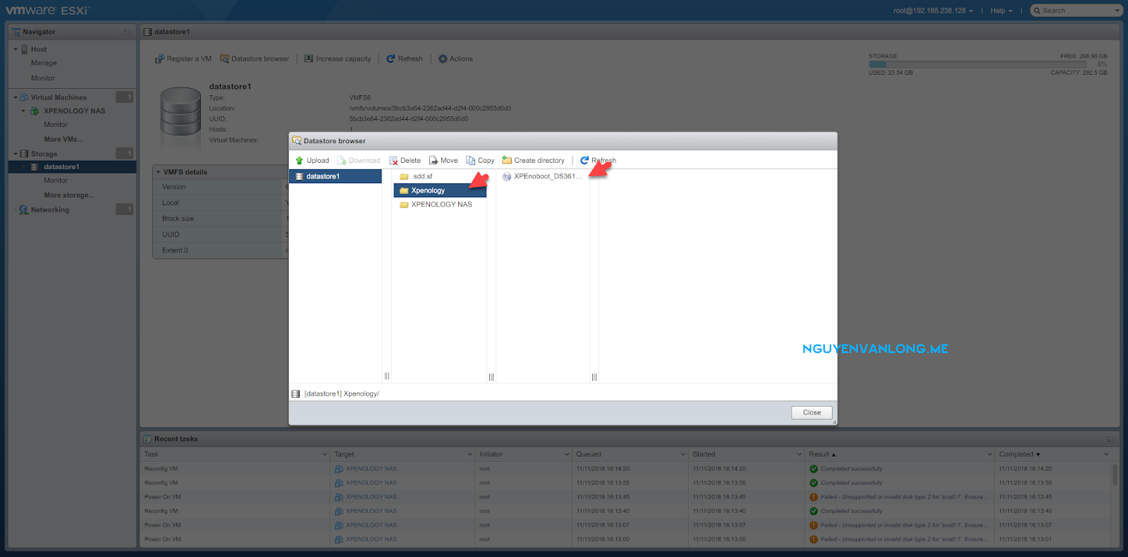This screenshot has height=557, width=1128.
Task: Click the Create directory folder icon
Action: tap(507, 160)
